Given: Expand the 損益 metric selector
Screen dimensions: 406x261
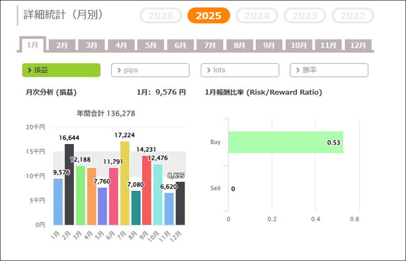Looking at the screenshot, I should pos(61,70).
